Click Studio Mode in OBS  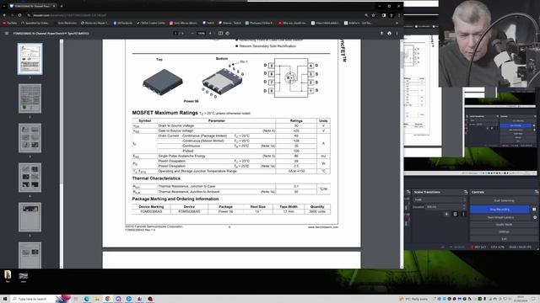coord(504,225)
